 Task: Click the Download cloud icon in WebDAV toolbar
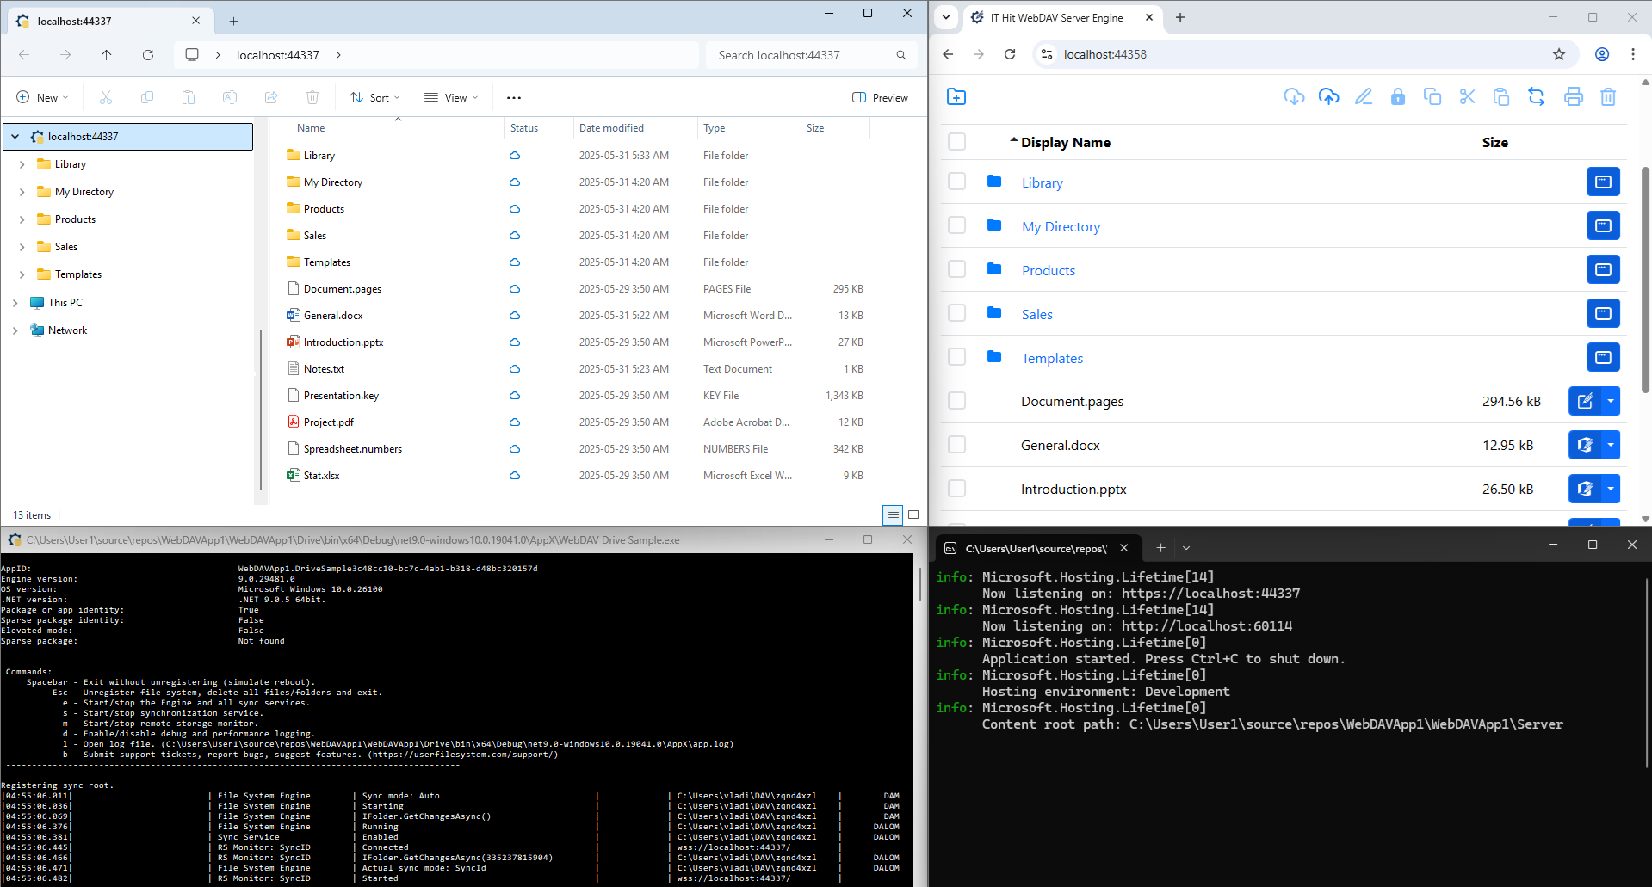pyautogui.click(x=1294, y=96)
